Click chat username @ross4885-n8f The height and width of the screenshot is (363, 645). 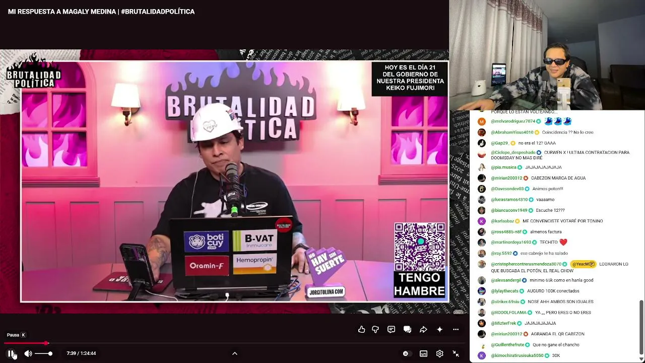506,232
